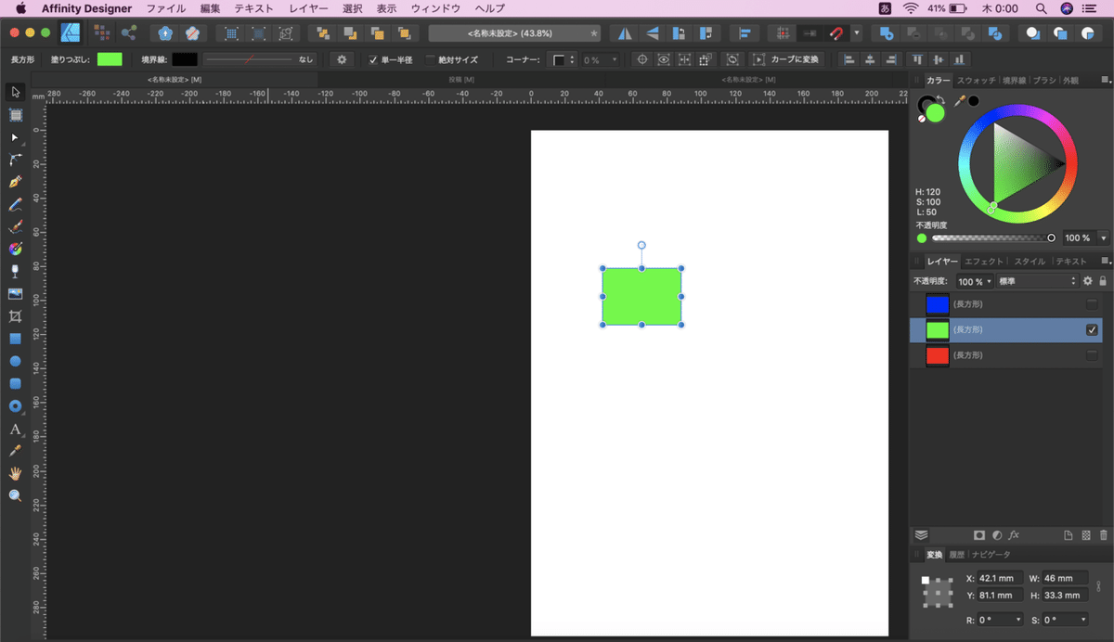1114x642 pixels.
Task: Add a mask layer icon in Layers panel
Action: [978, 535]
